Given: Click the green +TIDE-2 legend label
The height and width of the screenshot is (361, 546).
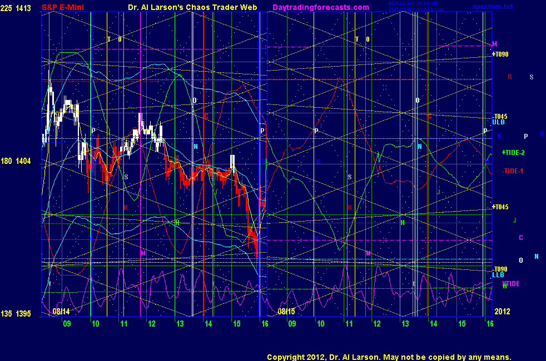Looking at the screenshot, I should [x=513, y=153].
